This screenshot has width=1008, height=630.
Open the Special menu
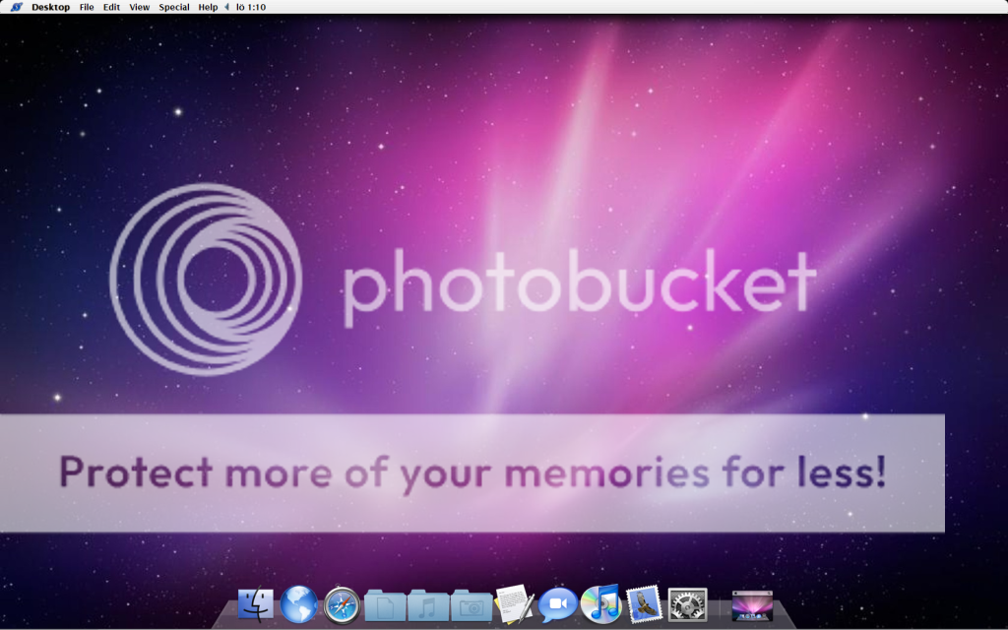pos(174,7)
